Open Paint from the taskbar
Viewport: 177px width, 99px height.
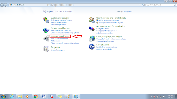click(68, 97)
